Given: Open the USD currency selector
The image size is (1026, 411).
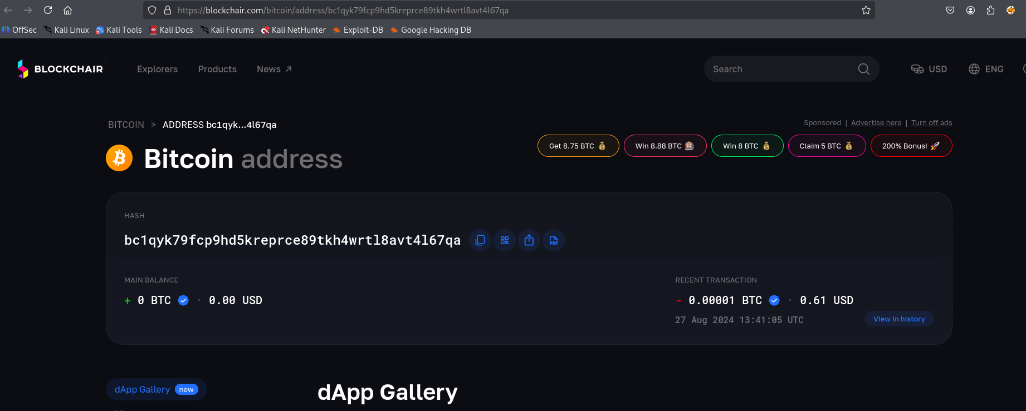Looking at the screenshot, I should [x=929, y=69].
